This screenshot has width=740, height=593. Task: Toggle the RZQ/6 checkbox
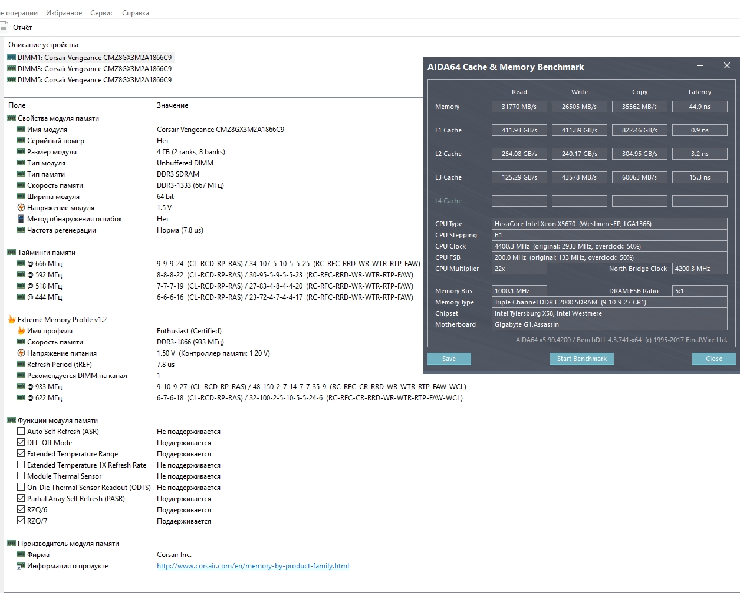pos(21,510)
